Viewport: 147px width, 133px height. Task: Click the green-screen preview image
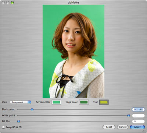pyautogui.click(x=73, y=51)
